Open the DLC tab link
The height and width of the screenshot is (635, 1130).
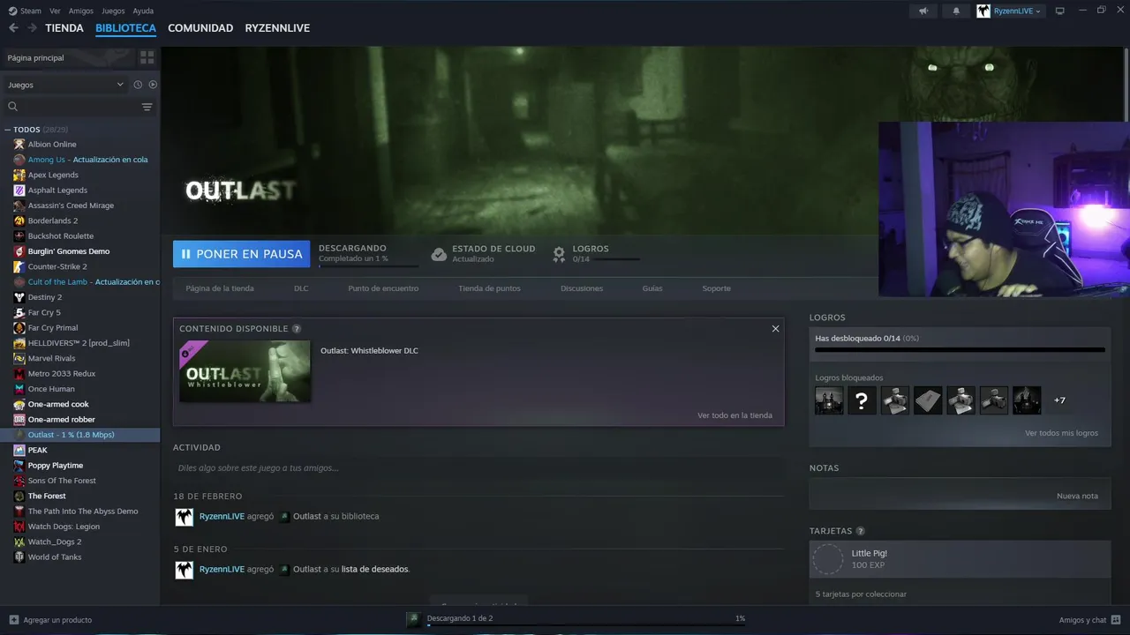pos(301,288)
